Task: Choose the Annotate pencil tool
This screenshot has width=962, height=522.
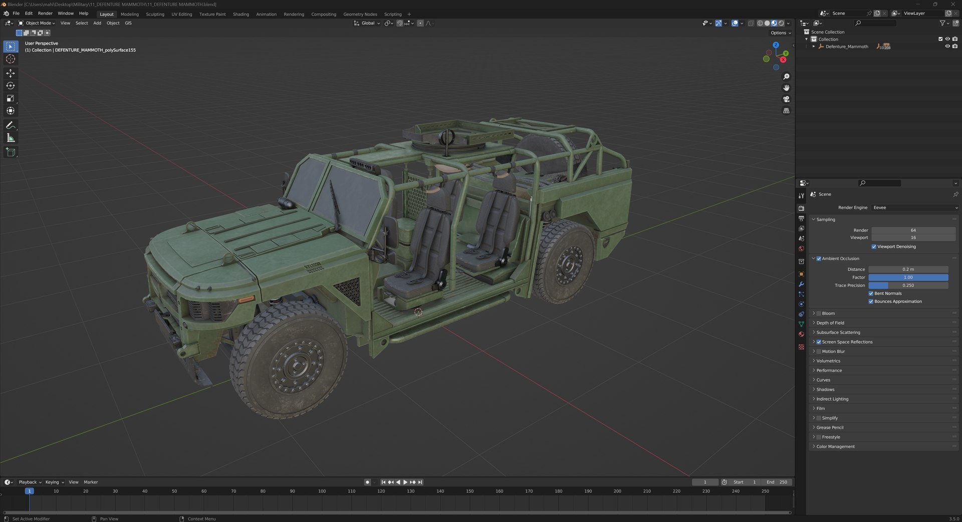Action: click(x=11, y=125)
